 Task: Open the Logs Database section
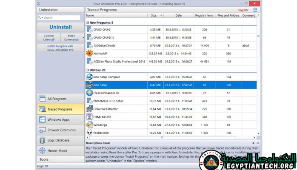point(60,140)
